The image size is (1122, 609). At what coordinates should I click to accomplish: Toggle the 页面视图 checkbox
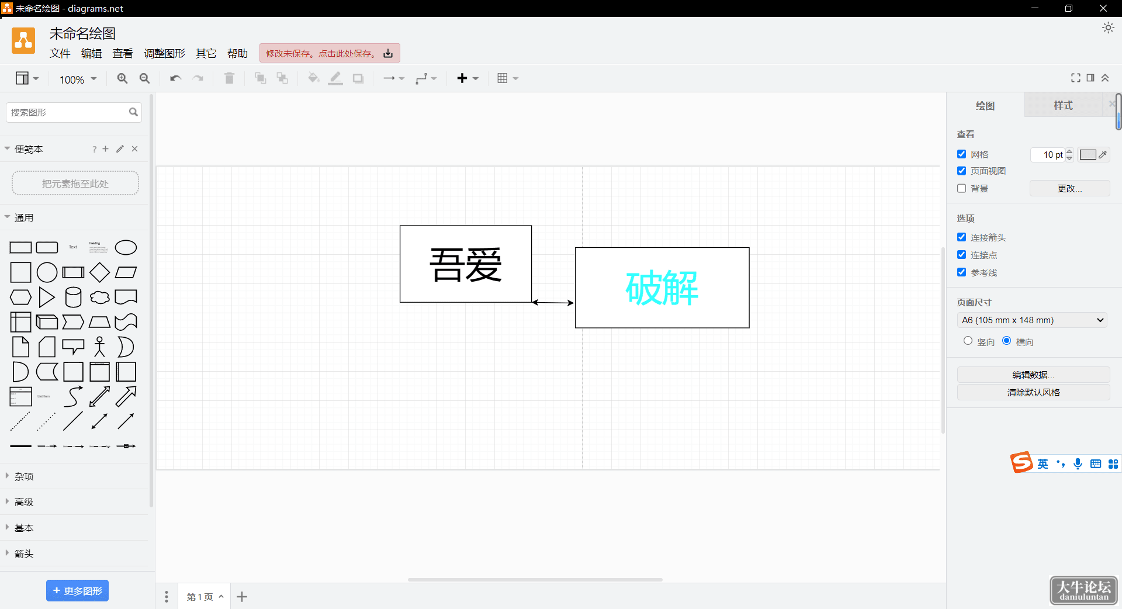(x=962, y=171)
